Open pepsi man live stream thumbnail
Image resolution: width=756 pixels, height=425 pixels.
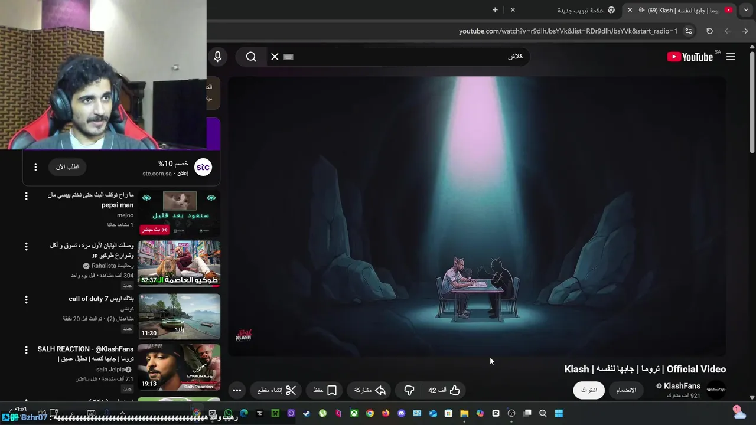(179, 212)
